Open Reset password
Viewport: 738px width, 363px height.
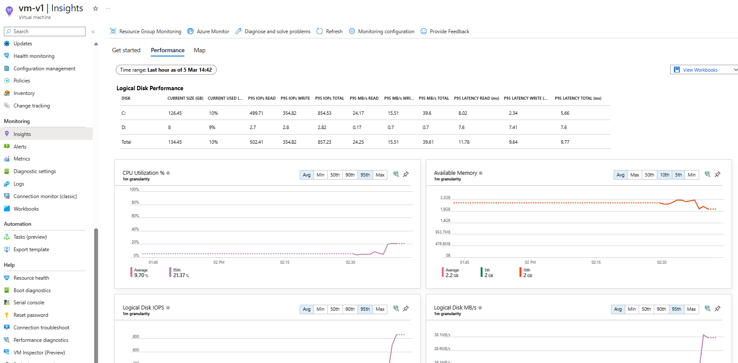point(31,315)
